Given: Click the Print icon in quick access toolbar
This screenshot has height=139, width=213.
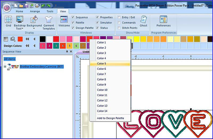Looking at the screenshot, I should click(37, 5).
